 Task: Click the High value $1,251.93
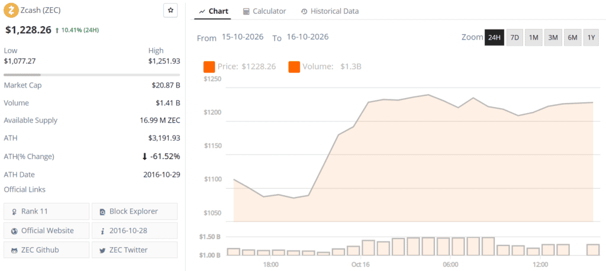[x=165, y=61]
